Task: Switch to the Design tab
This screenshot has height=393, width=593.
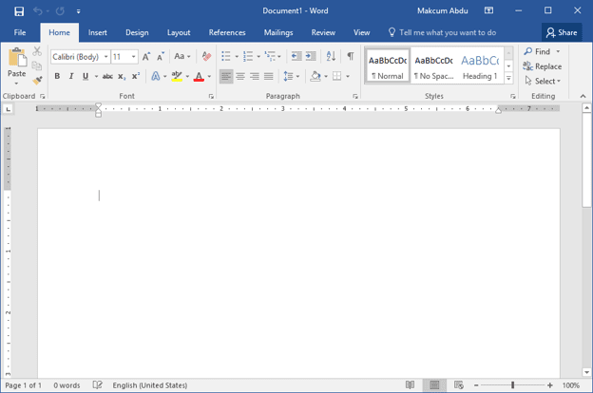Action: tap(137, 32)
